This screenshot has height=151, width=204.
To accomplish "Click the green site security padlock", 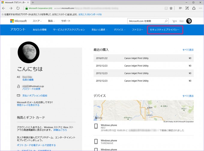I will click(26, 8).
